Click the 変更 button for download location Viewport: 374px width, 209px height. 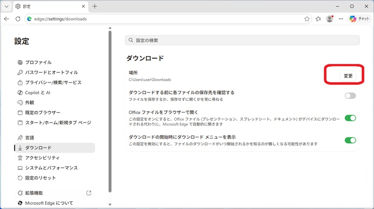tap(348, 76)
